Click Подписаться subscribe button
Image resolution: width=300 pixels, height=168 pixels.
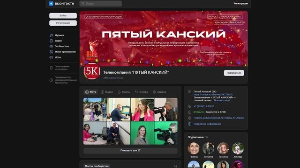pyautogui.click(x=234, y=73)
